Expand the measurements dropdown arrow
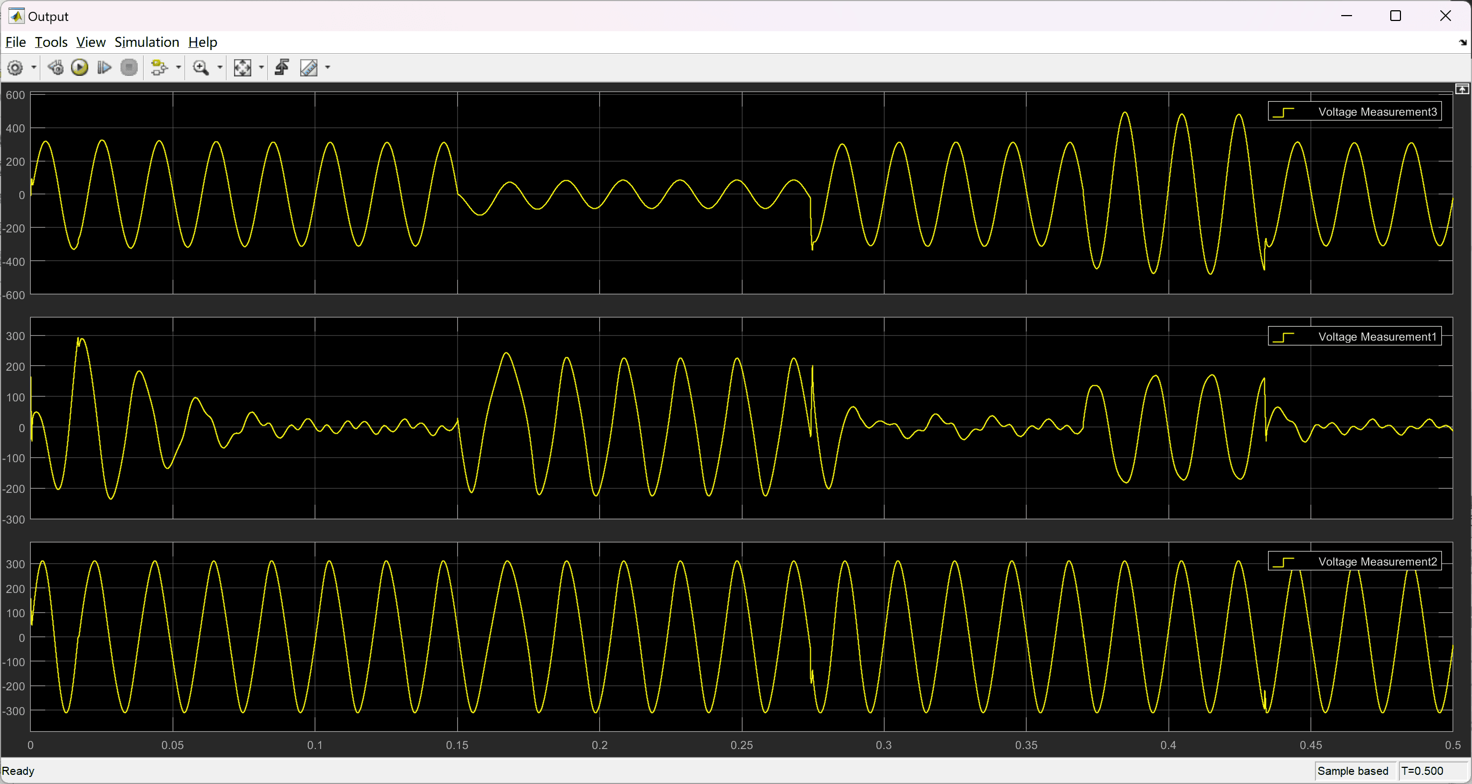 click(328, 68)
